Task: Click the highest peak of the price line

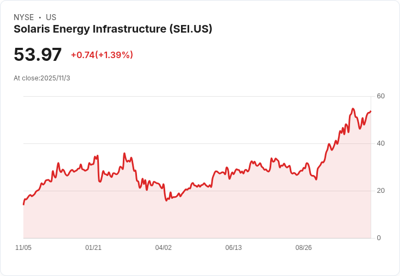Action: [353, 109]
